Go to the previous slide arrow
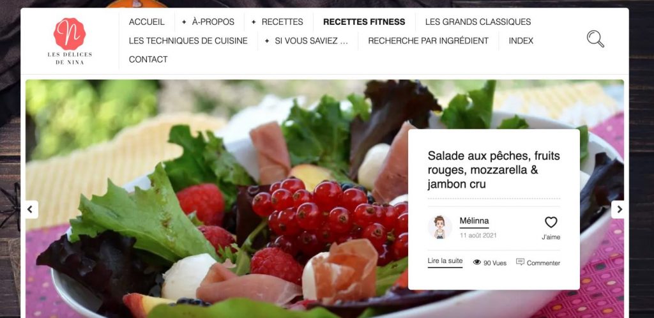This screenshot has height=318, width=654. coord(30,209)
